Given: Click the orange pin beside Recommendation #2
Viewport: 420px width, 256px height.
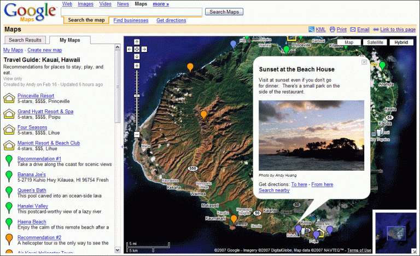Looking at the screenshot, I should pos(9,240).
